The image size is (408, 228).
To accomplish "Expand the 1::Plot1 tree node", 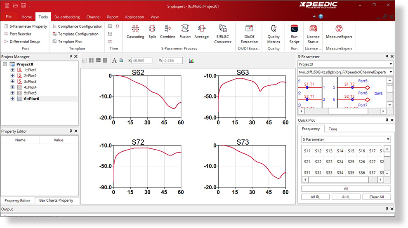I will tap(12, 70).
